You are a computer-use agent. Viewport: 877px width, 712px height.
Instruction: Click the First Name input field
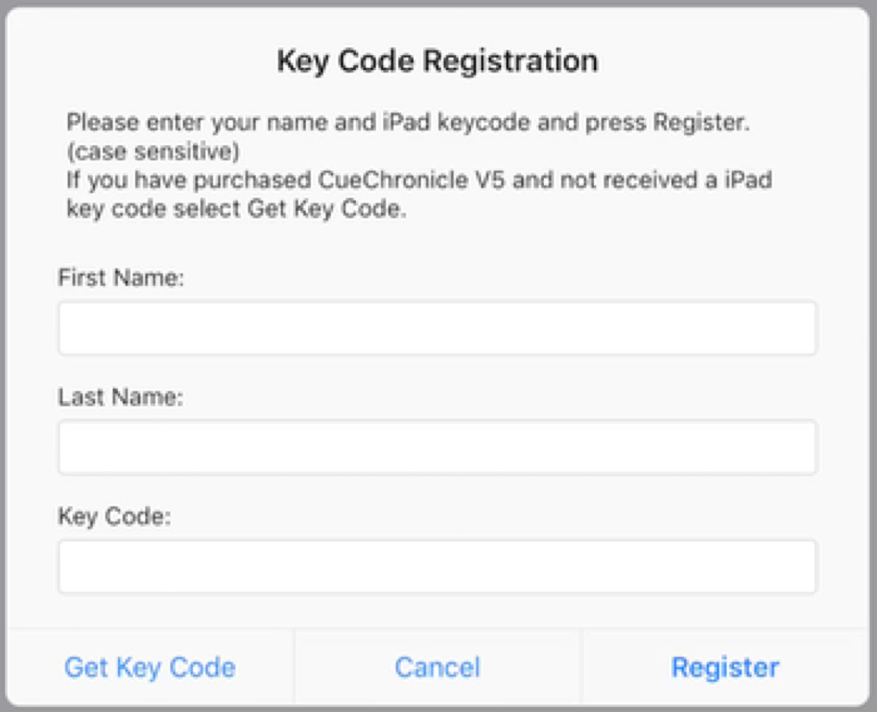[x=437, y=328]
